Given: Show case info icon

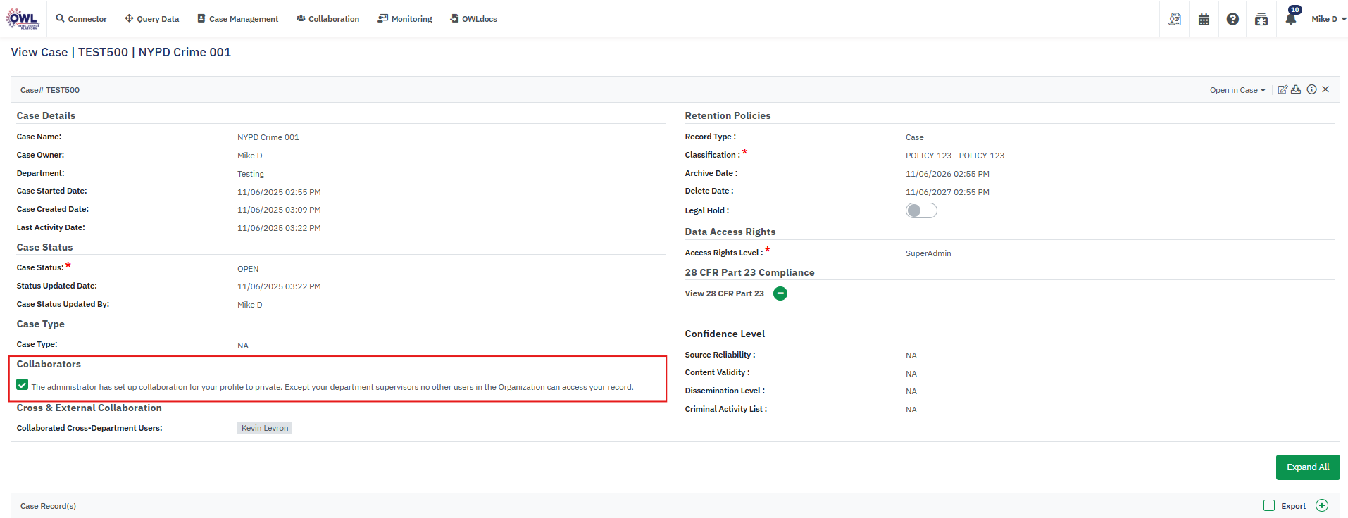Looking at the screenshot, I should (1311, 89).
